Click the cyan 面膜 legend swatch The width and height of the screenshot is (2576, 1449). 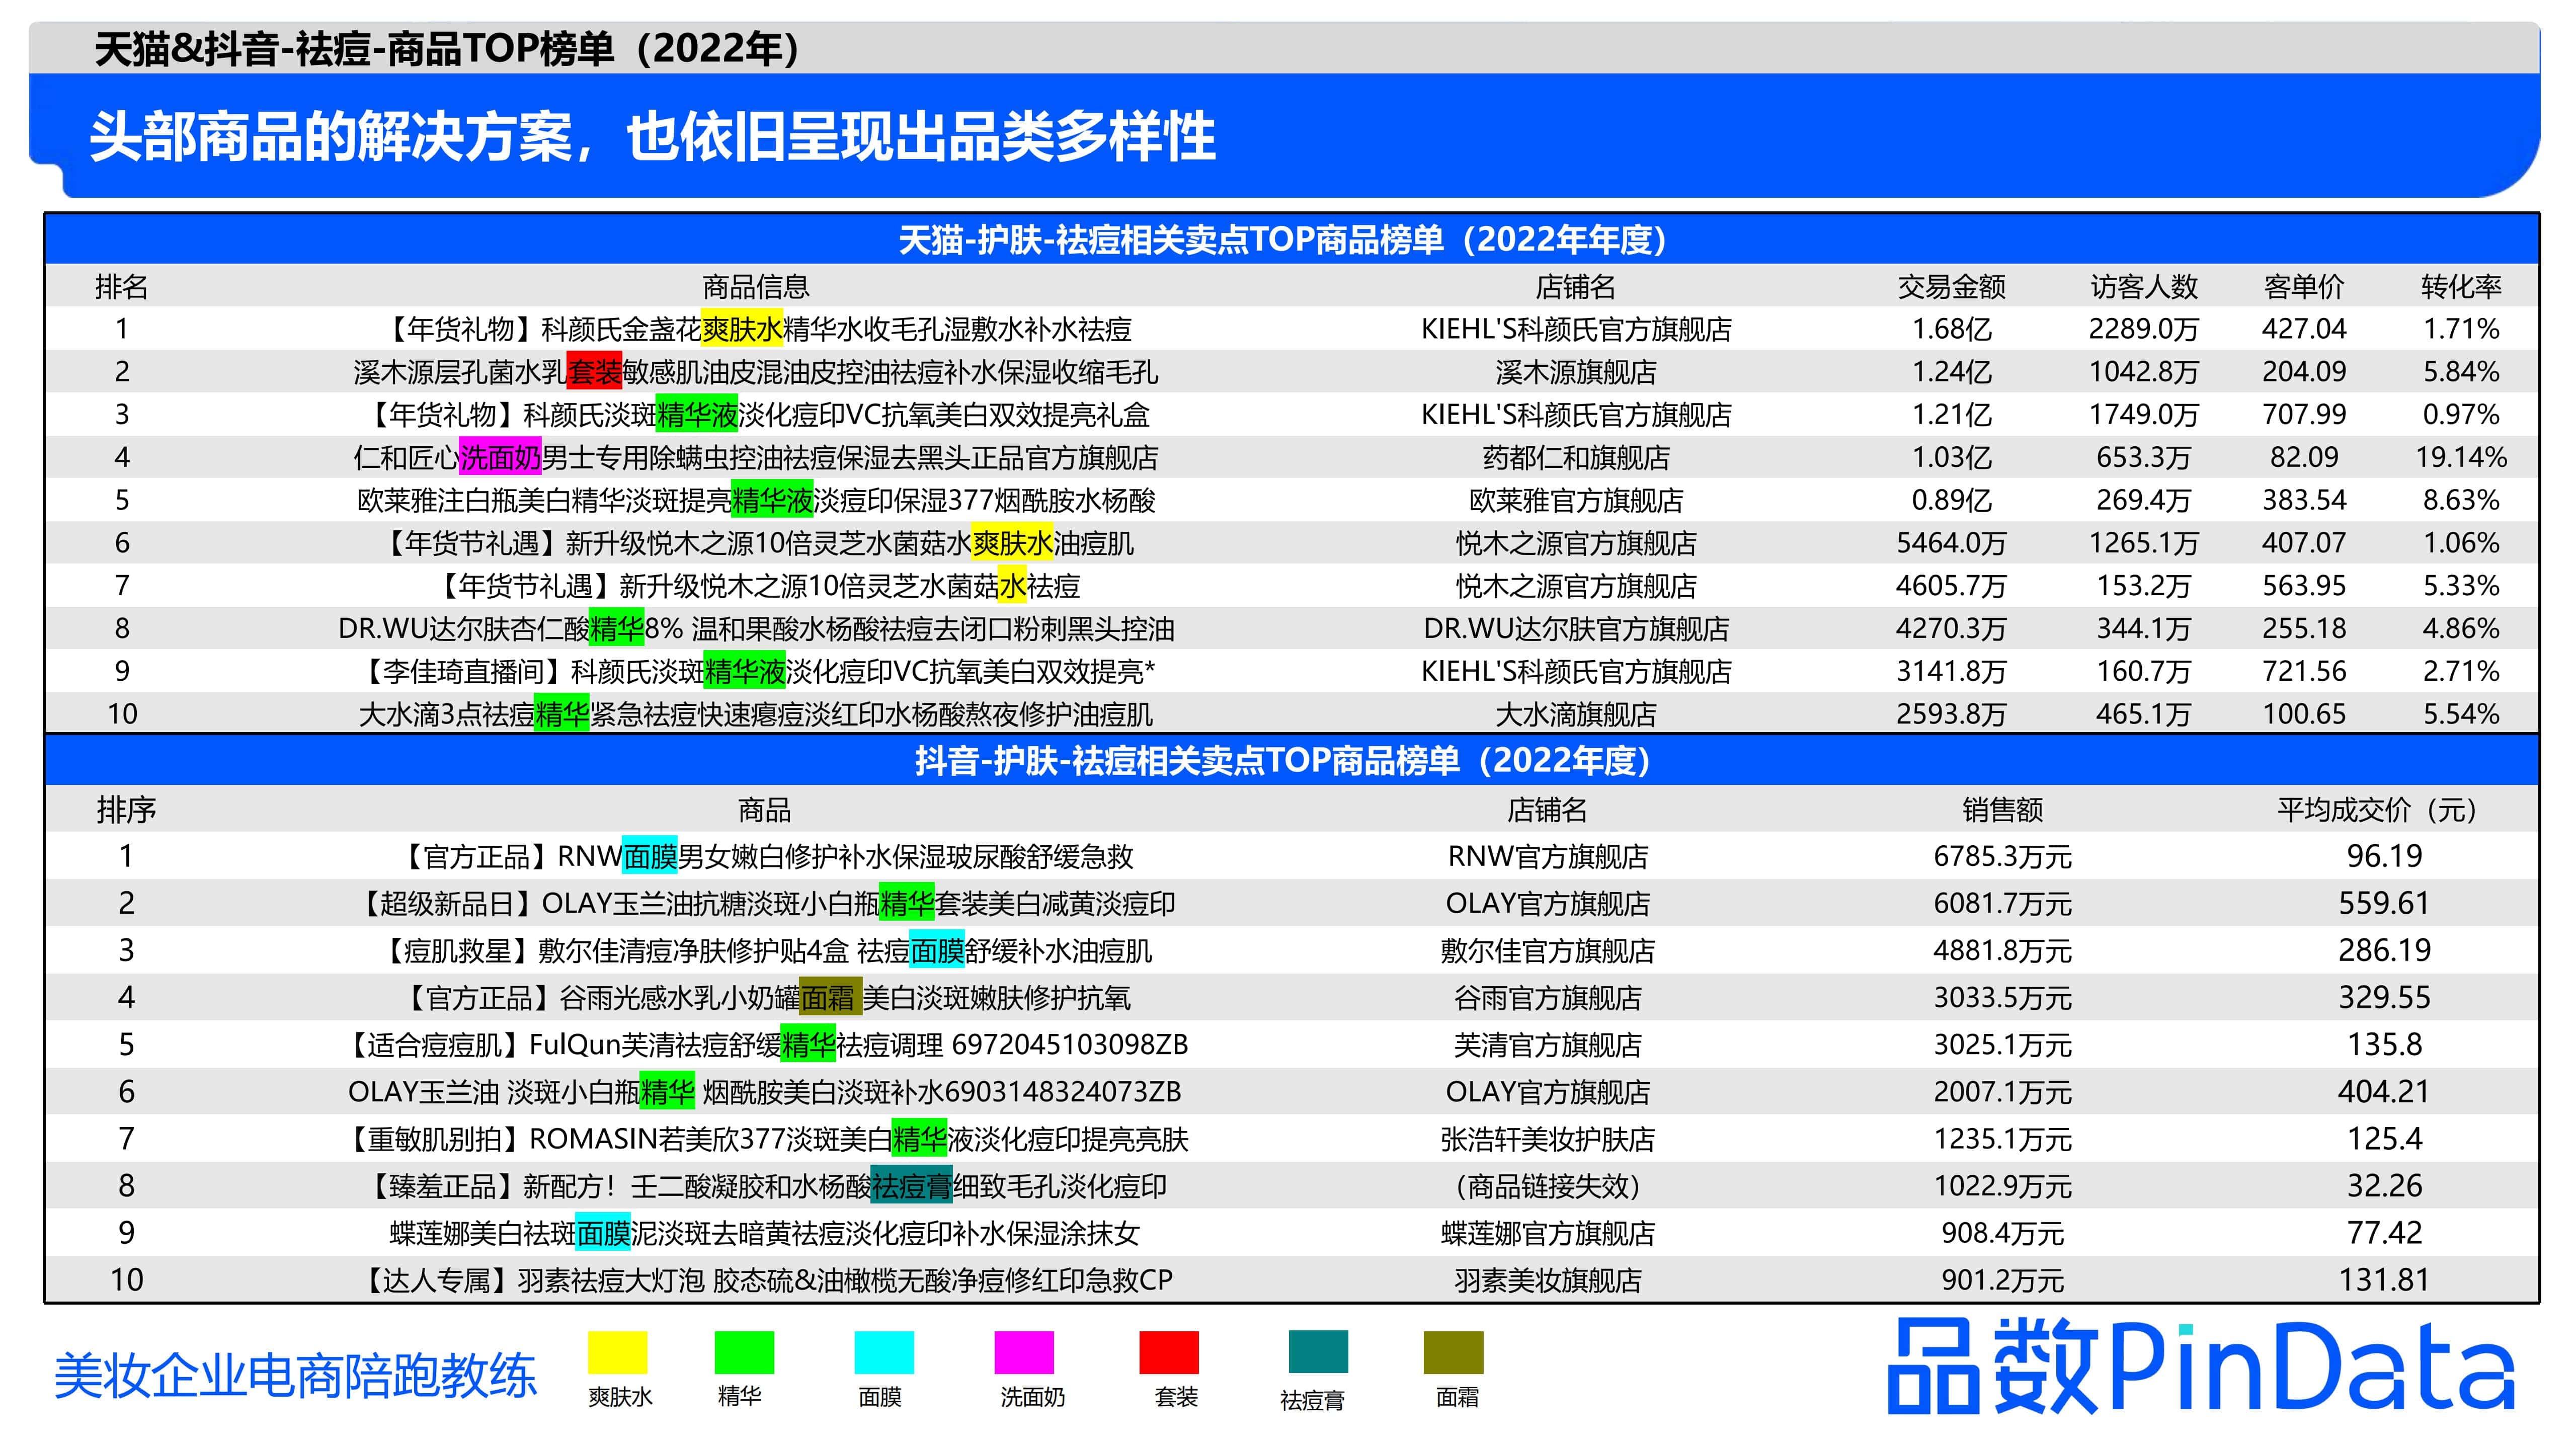coord(884,1352)
